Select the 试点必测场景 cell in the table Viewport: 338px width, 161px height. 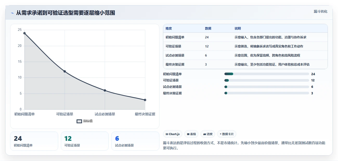[x=175, y=55]
